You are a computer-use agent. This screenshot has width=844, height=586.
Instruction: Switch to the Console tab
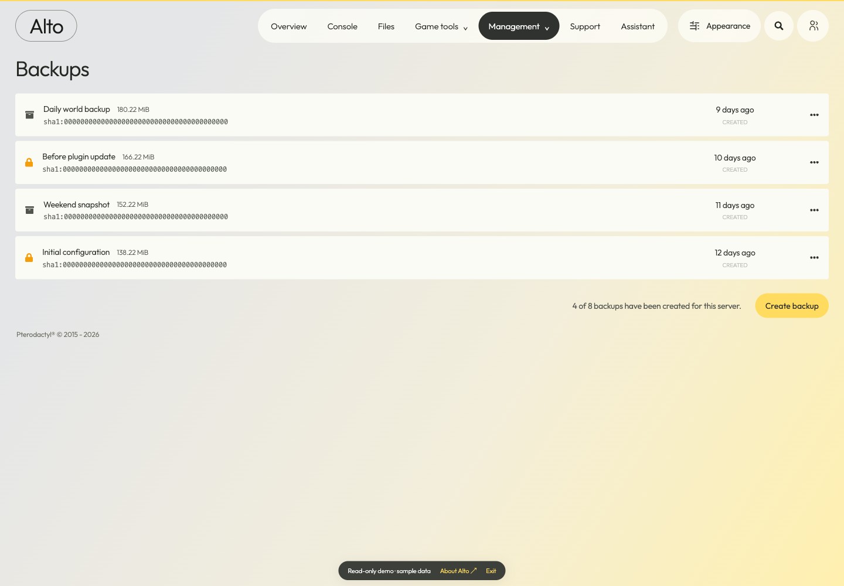pyautogui.click(x=342, y=26)
